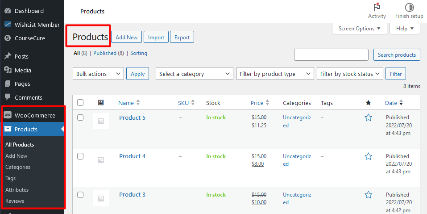Click the image column header icon
The width and height of the screenshot is (427, 214).
click(x=101, y=103)
